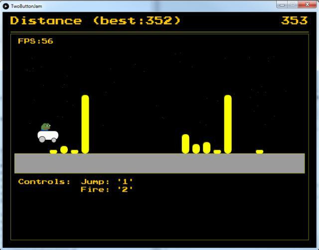Click the isolated small yellow bump at far right
319x250 pixels.
click(x=260, y=152)
